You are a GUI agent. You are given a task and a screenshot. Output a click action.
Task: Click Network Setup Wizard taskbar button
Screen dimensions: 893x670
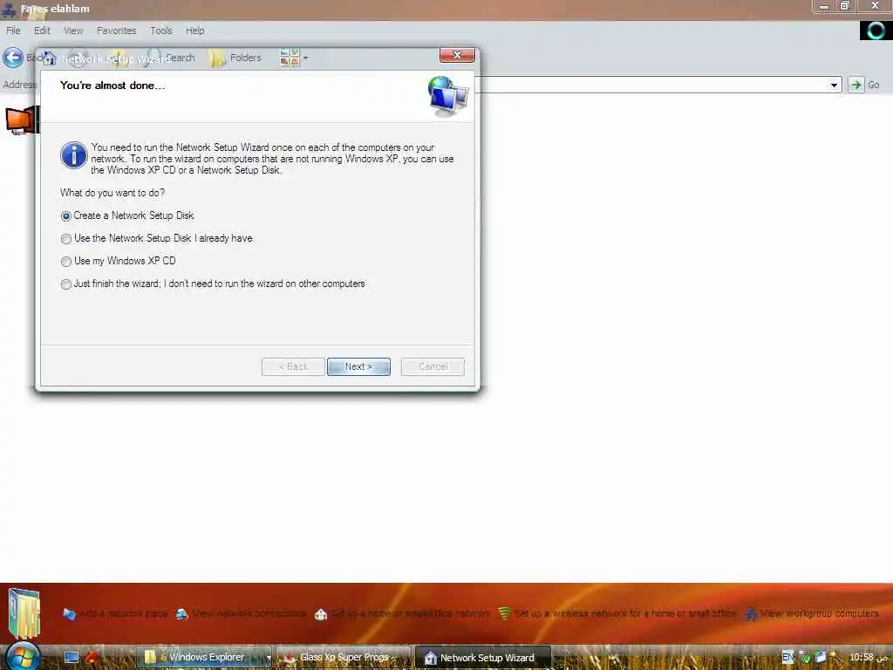(482, 658)
